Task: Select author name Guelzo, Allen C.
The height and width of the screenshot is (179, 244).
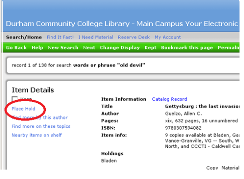Action: [184, 114]
